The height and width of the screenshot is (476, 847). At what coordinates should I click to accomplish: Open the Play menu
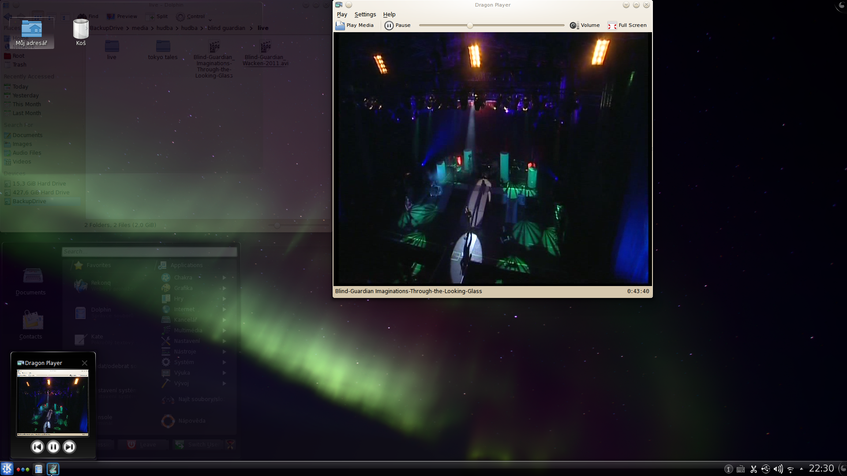[x=342, y=15]
